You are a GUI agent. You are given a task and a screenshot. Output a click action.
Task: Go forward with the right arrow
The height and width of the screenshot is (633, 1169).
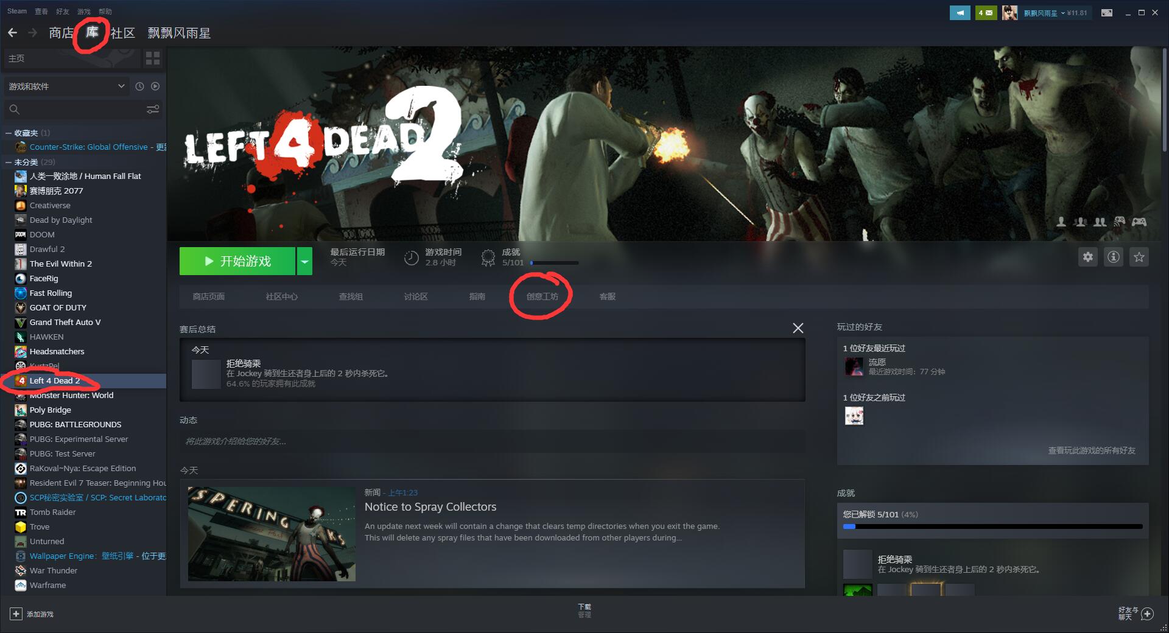33,33
